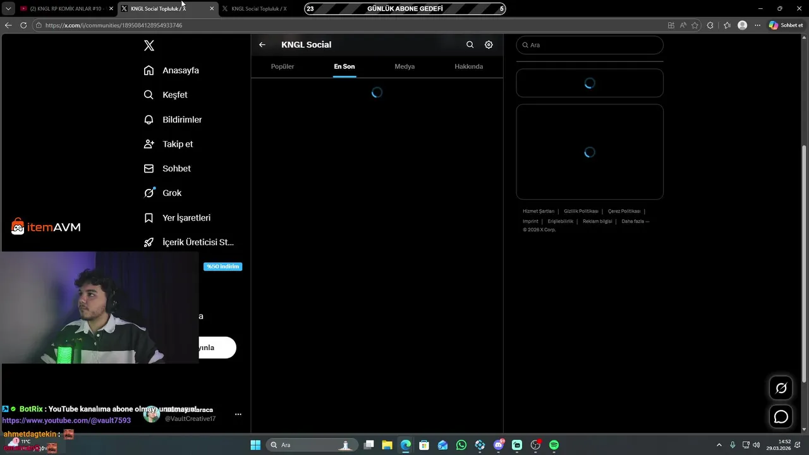Open the taskbar volume control
This screenshot has height=455, width=809.
click(757, 445)
